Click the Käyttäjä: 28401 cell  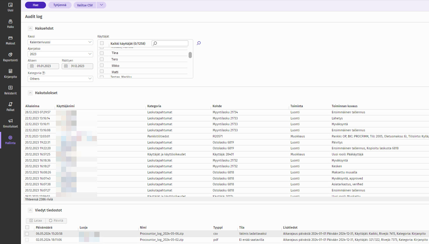223,154
